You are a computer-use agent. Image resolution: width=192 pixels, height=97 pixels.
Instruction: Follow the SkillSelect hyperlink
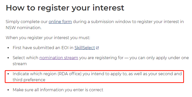pyautogui.click(x=85, y=48)
